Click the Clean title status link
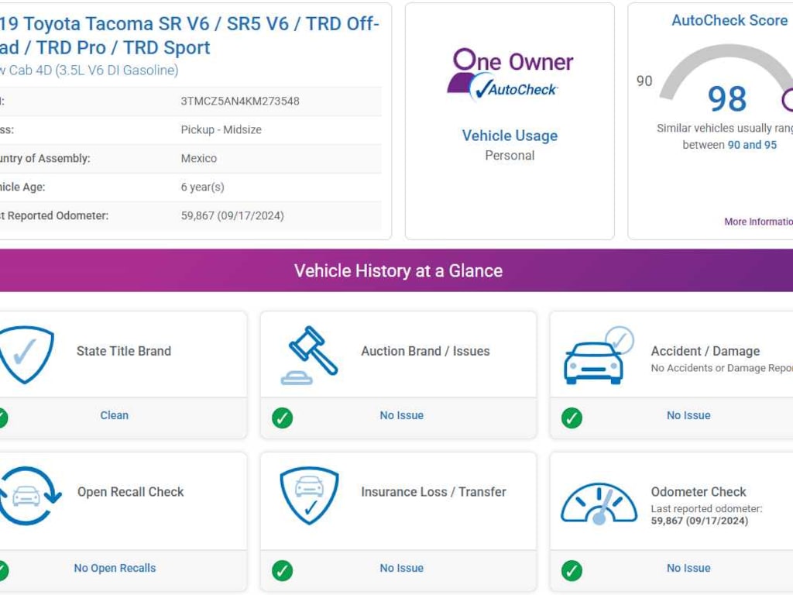Image resolution: width=793 pixels, height=595 pixels. [x=114, y=415]
